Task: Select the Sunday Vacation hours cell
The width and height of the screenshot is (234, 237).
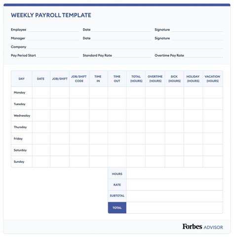Action: click(x=213, y=162)
